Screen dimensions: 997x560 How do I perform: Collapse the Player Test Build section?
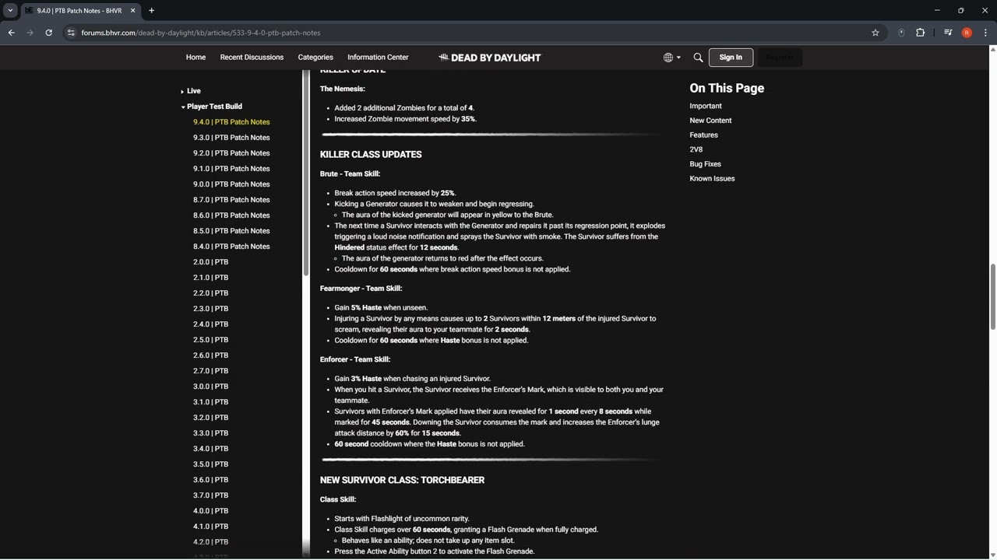[x=183, y=107]
